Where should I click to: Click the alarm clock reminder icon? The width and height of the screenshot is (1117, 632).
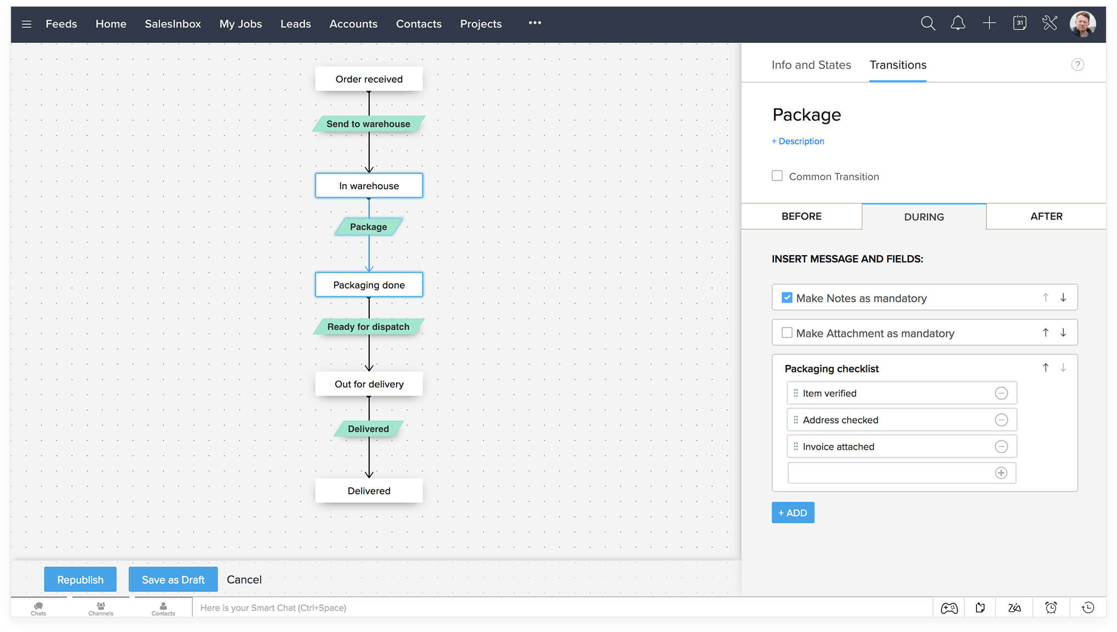[1051, 608]
